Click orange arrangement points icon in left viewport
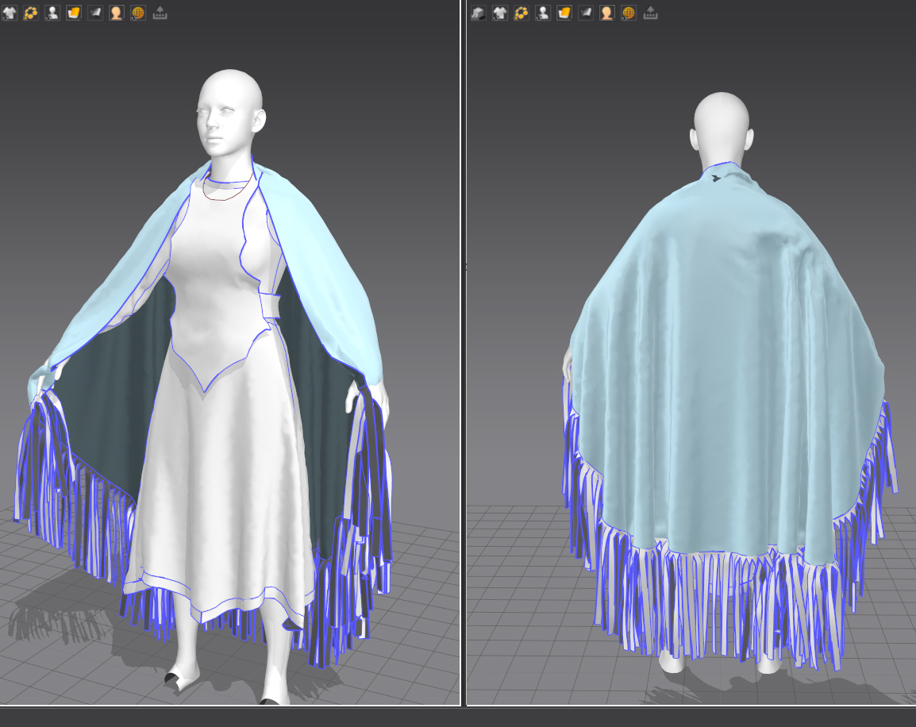This screenshot has width=916, height=727. coord(31,13)
